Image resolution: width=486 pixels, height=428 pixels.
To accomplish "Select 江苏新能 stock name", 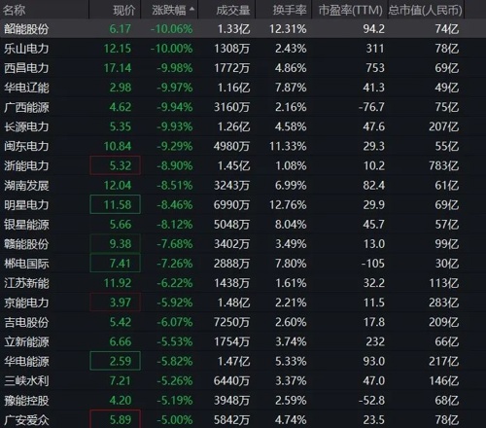I will click(x=26, y=283).
